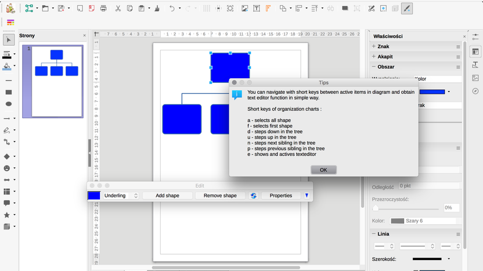Viewport: 483px width, 271px height.
Task: Click the Print icon
Action: pyautogui.click(x=103, y=8)
